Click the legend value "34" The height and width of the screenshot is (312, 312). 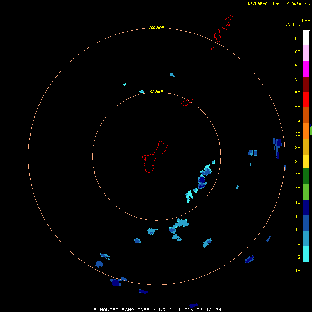[298, 147]
